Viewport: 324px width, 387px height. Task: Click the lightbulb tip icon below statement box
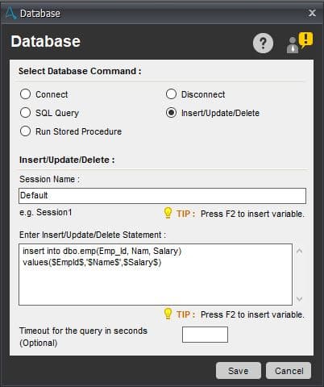[168, 314]
